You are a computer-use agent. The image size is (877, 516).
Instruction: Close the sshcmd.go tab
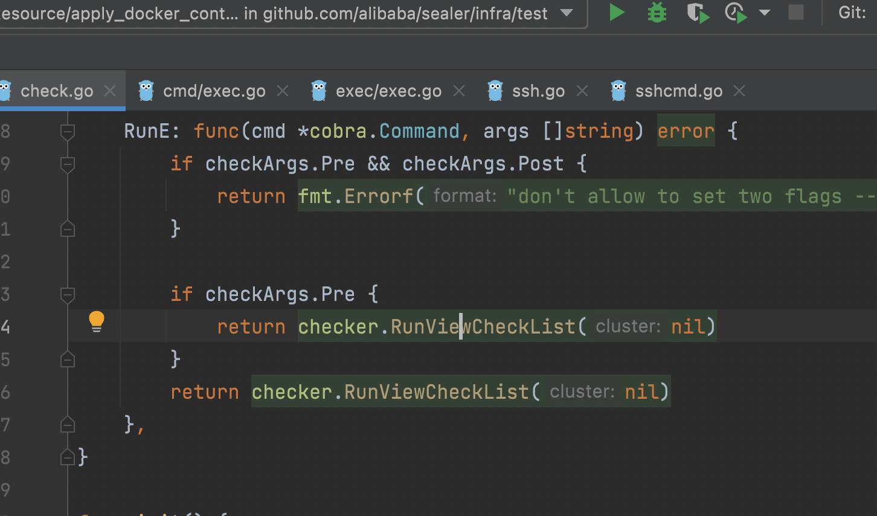(739, 91)
